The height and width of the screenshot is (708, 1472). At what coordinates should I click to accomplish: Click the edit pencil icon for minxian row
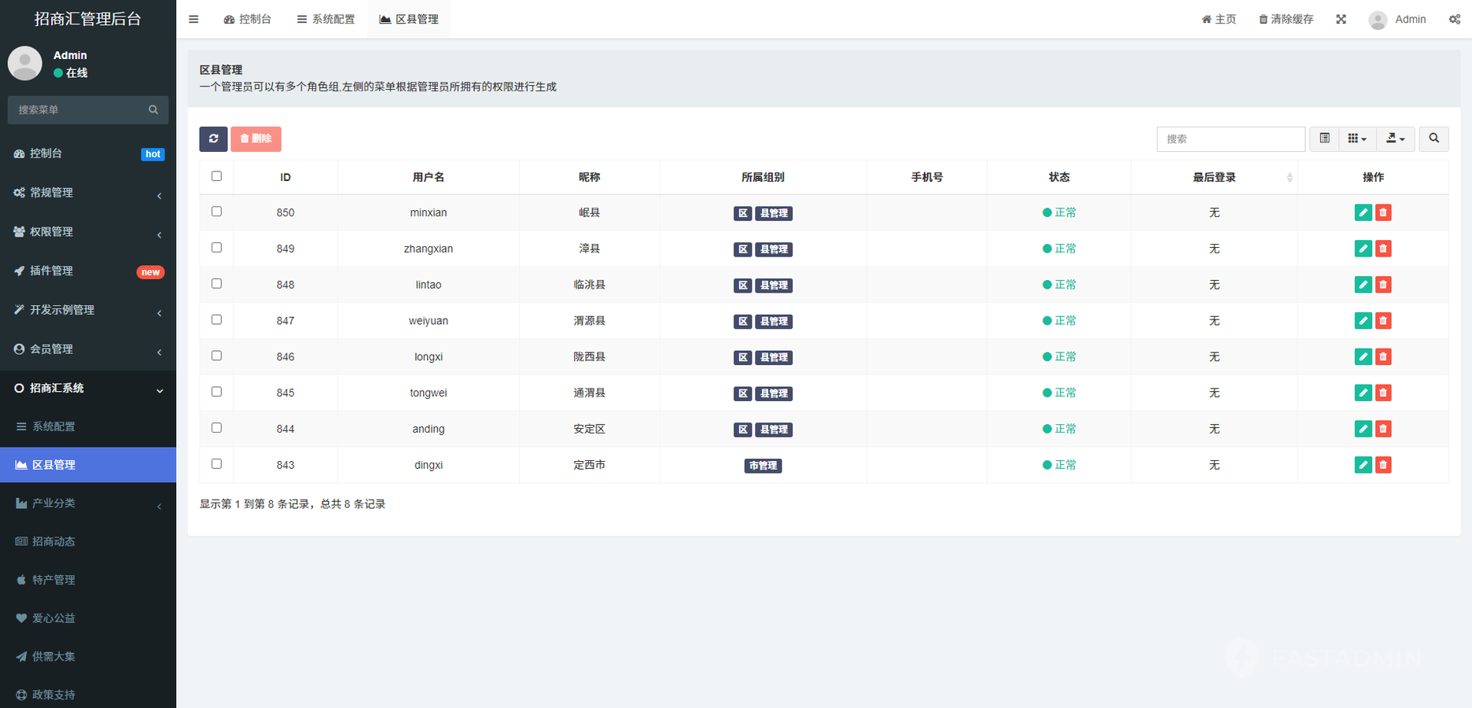[x=1363, y=212]
